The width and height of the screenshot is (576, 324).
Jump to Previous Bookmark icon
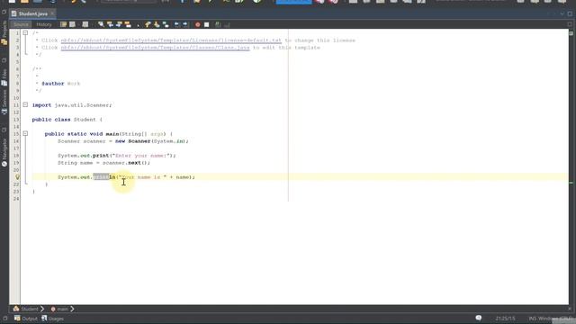click(x=148, y=24)
